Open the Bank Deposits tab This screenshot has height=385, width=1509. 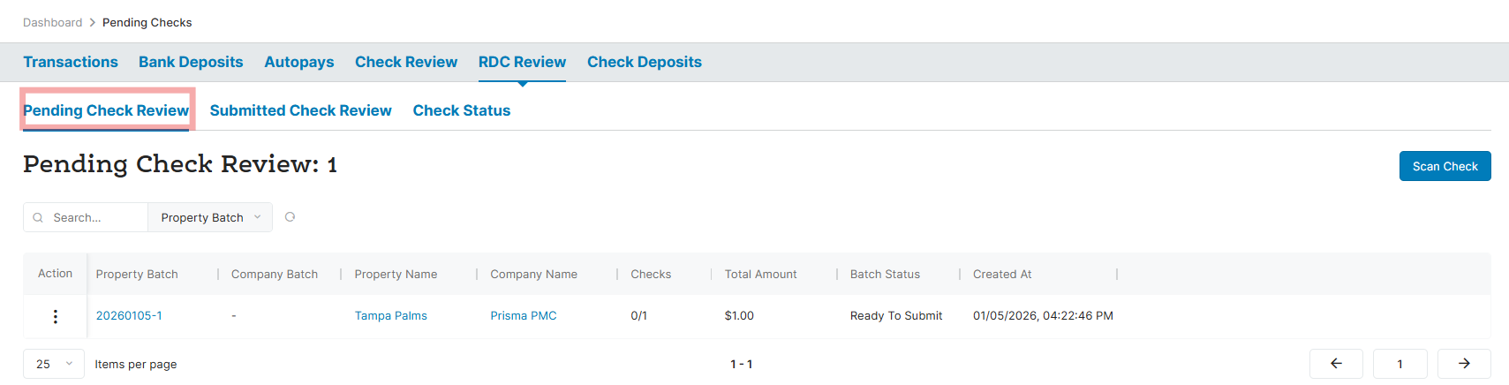point(191,62)
